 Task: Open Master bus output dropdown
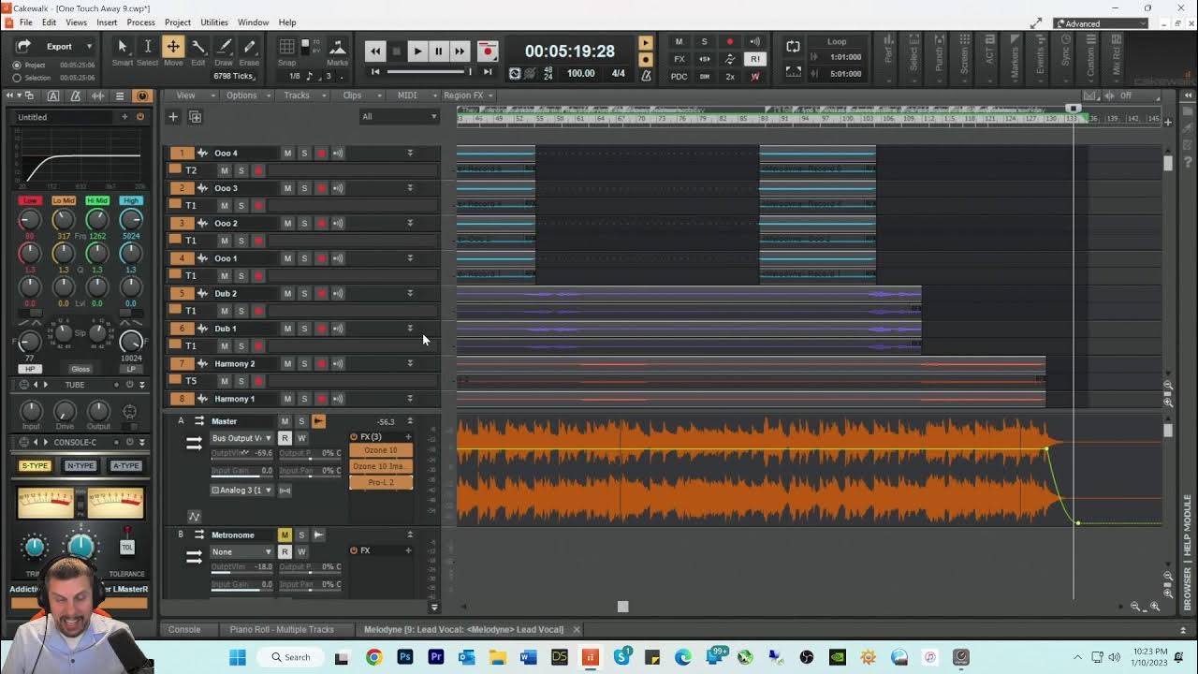241,438
